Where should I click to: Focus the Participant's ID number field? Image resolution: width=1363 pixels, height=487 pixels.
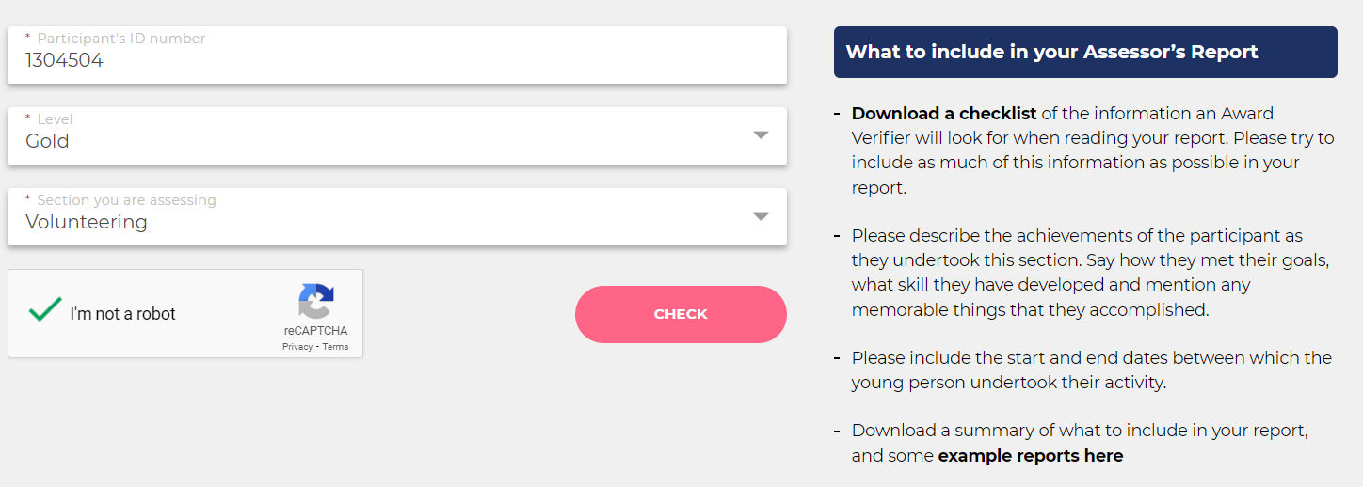[397, 55]
